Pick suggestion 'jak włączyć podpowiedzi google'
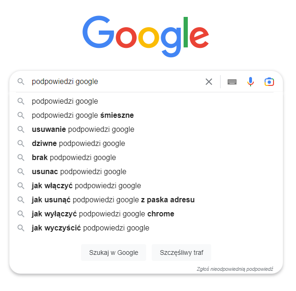 pyautogui.click(x=86, y=185)
